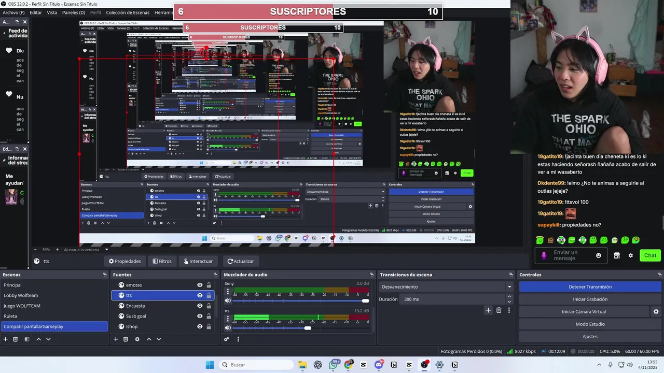Open source properties gear in Fuentes toolbar

tap(137, 339)
